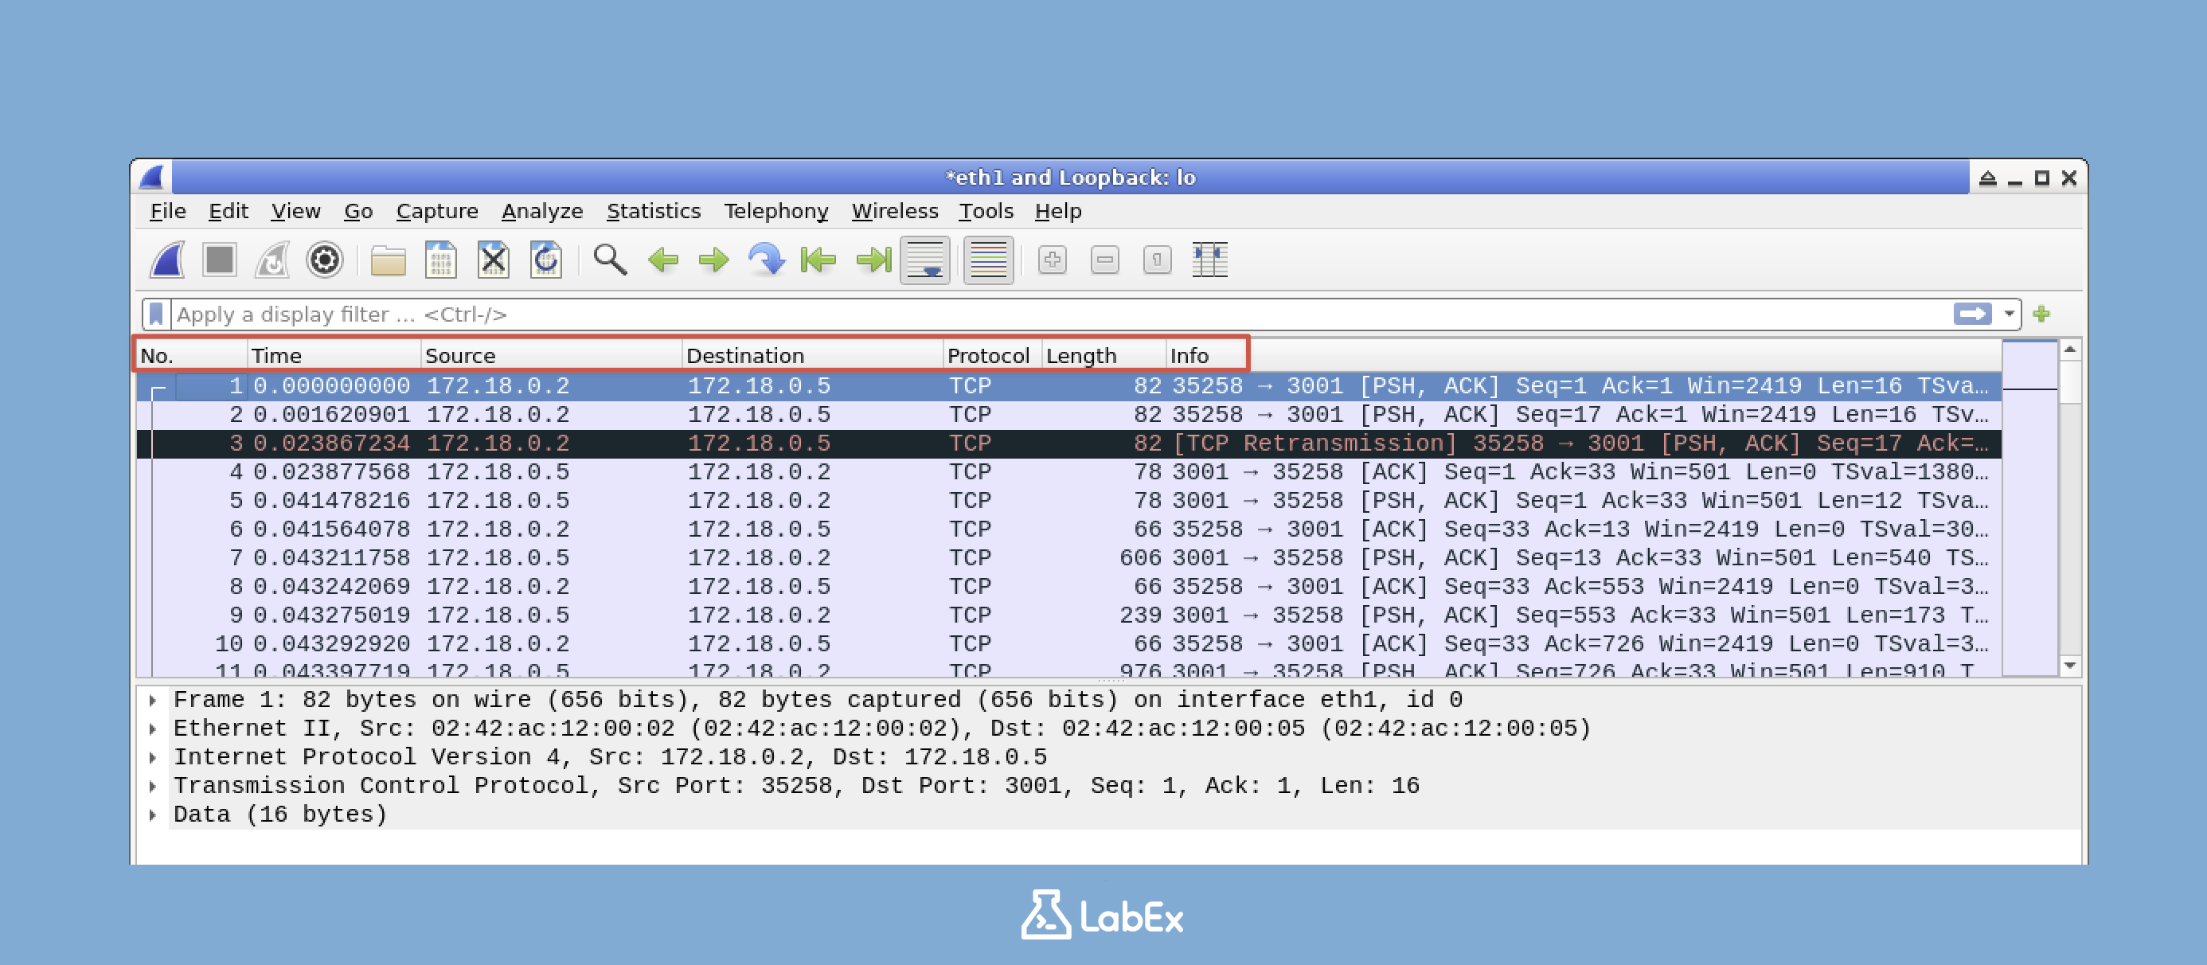Open Capture options with the gear icon
The image size is (2207, 965).
point(323,260)
